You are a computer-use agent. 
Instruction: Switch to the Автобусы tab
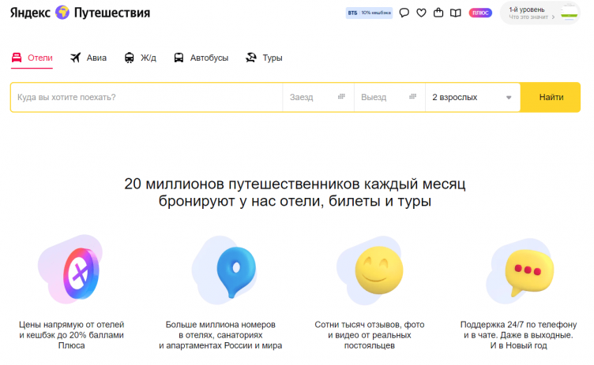(201, 58)
